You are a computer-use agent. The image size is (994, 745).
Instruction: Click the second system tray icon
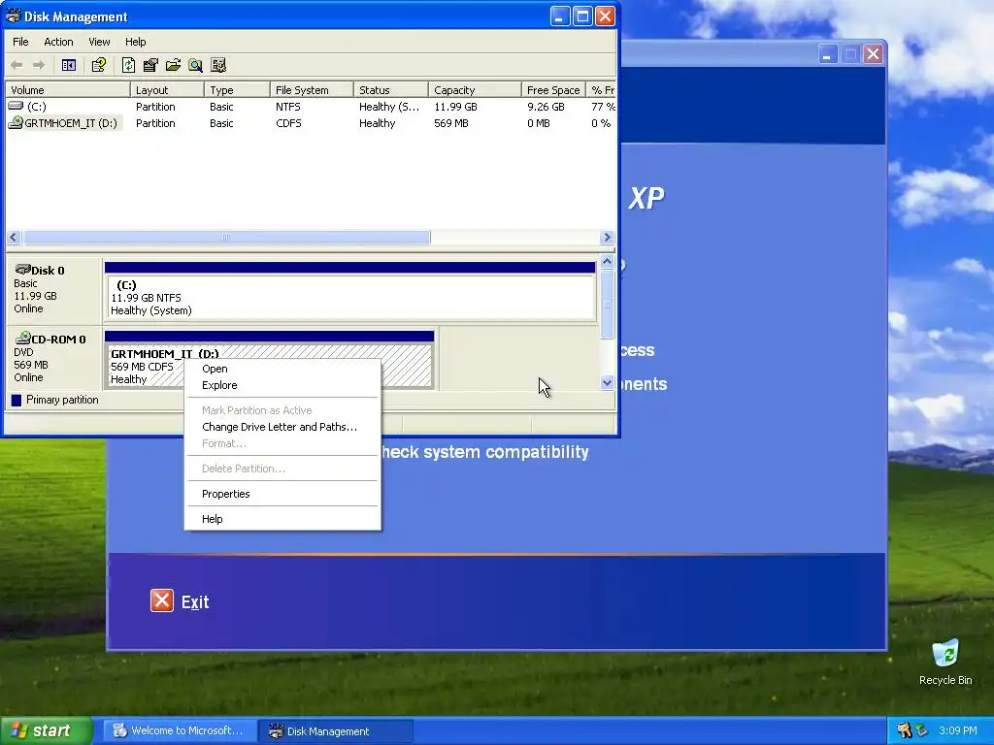922,730
